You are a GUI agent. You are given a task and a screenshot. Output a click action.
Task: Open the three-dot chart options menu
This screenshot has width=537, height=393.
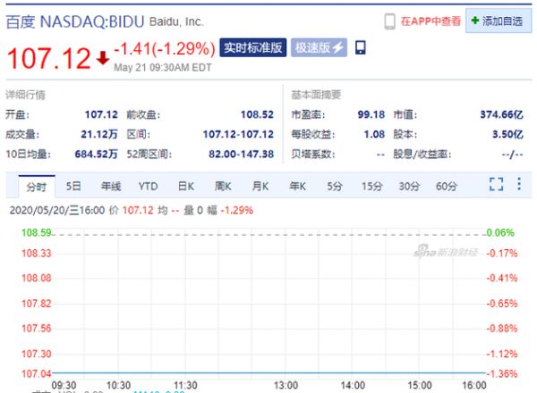pos(519,185)
